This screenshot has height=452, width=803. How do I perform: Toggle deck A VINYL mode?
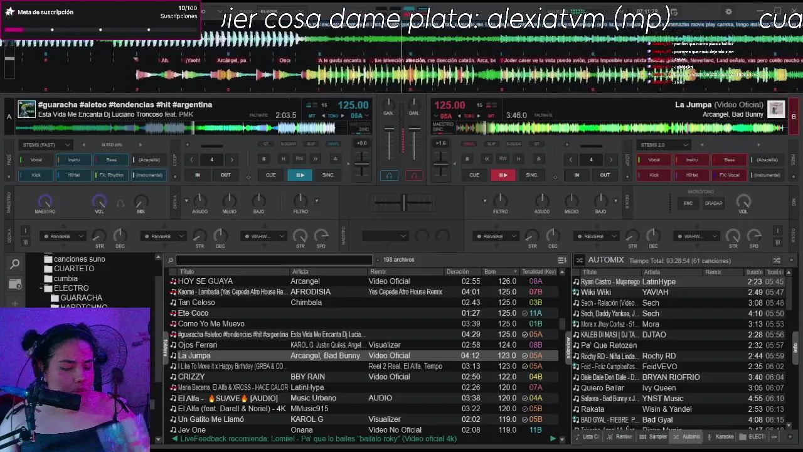pos(333,144)
